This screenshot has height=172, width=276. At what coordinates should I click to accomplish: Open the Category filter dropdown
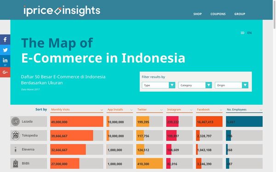(x=195, y=85)
